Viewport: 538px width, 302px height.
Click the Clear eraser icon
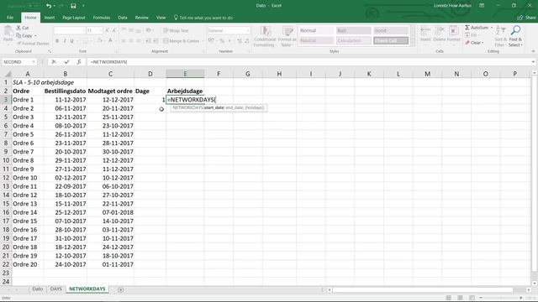point(467,43)
